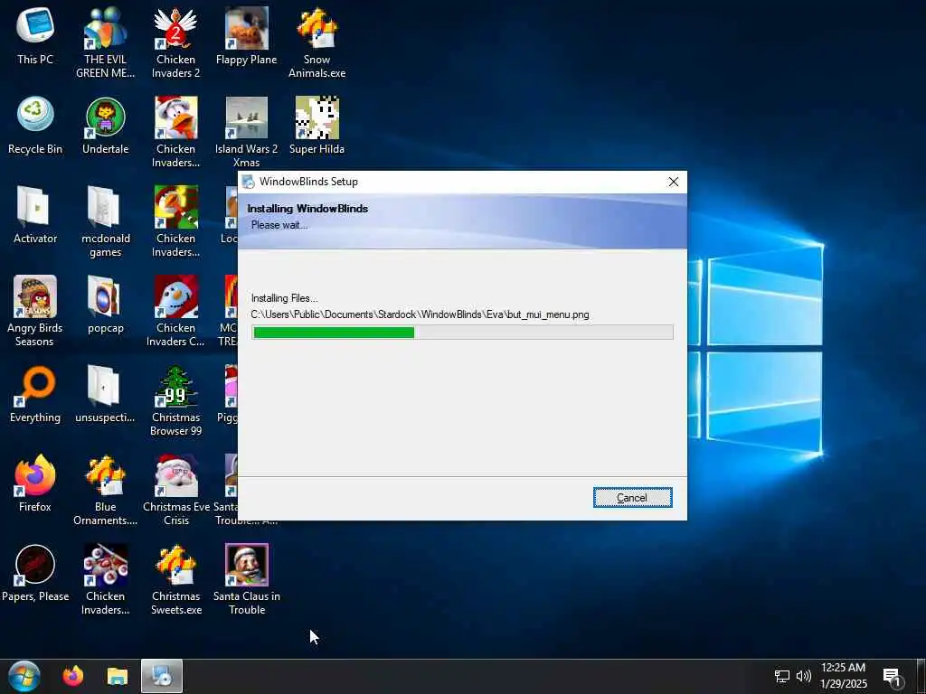The height and width of the screenshot is (694, 926).
Task: Click the "Installing WindowBlinds" heading
Action: [307, 209]
